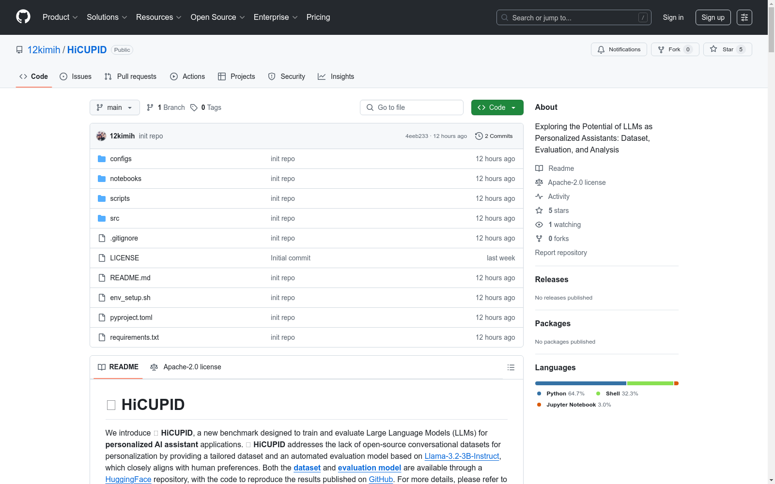Focus the Search or jump to field
This screenshot has height=484, width=775.
pyautogui.click(x=574, y=17)
